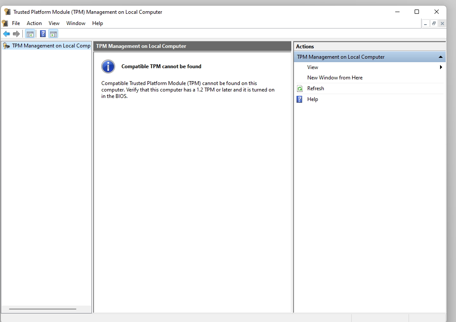Image resolution: width=456 pixels, height=322 pixels.
Task: Click the Refresh icon in the Actions pane
Action: click(x=300, y=88)
